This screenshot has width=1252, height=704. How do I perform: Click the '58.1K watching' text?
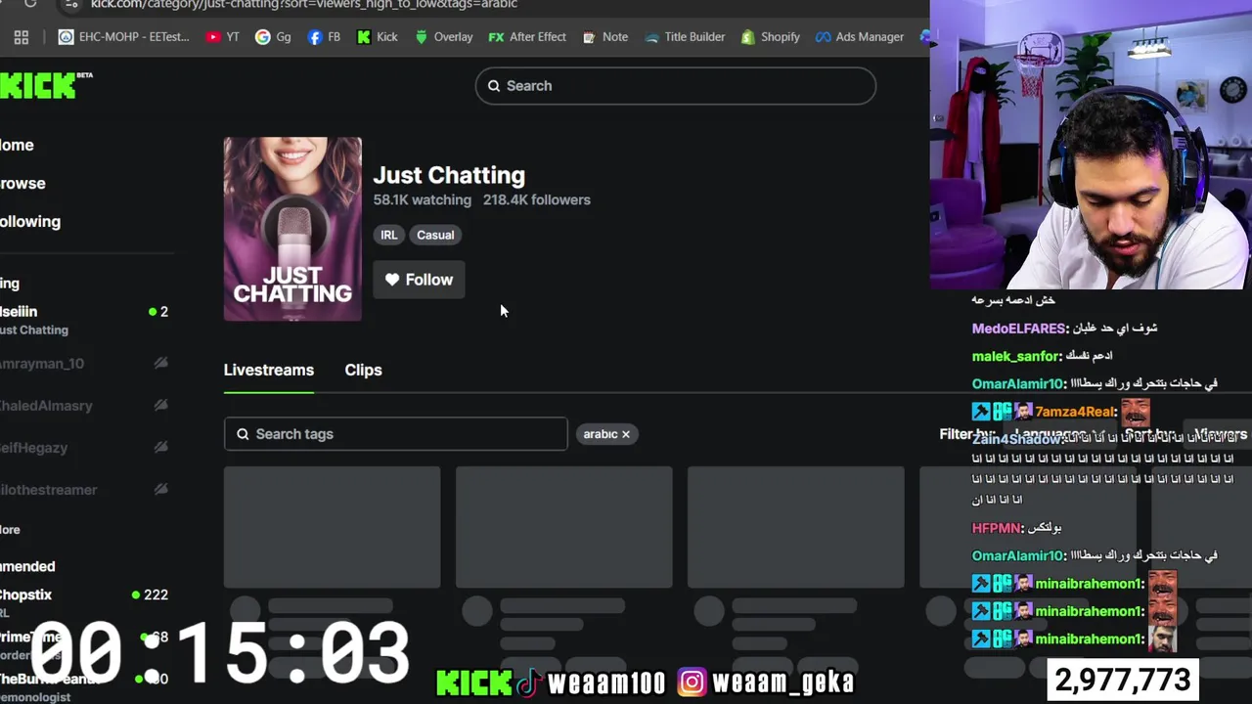tap(422, 199)
